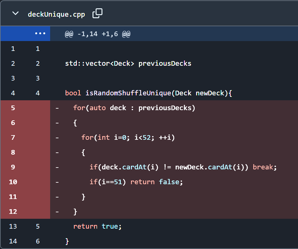This screenshot has height=249, width=298.
Task: Click old line number 13
Action: tap(13, 226)
